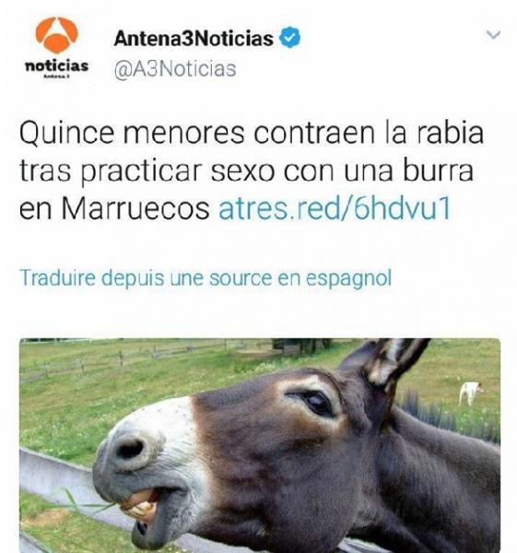Click the white dog in photo background
Viewport: 517px width, 553px height.
pos(470,394)
